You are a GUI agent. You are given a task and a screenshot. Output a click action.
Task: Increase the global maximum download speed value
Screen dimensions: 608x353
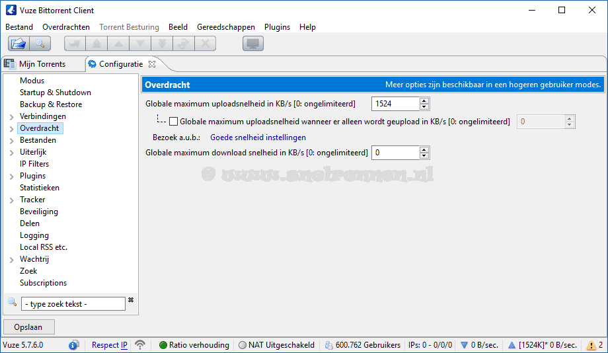coord(424,149)
